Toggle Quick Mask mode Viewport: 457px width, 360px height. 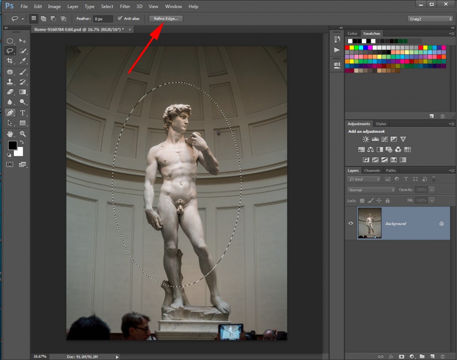tap(10, 164)
